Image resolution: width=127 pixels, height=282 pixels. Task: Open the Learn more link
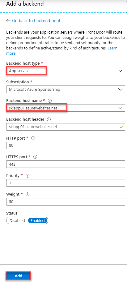pos(61,51)
